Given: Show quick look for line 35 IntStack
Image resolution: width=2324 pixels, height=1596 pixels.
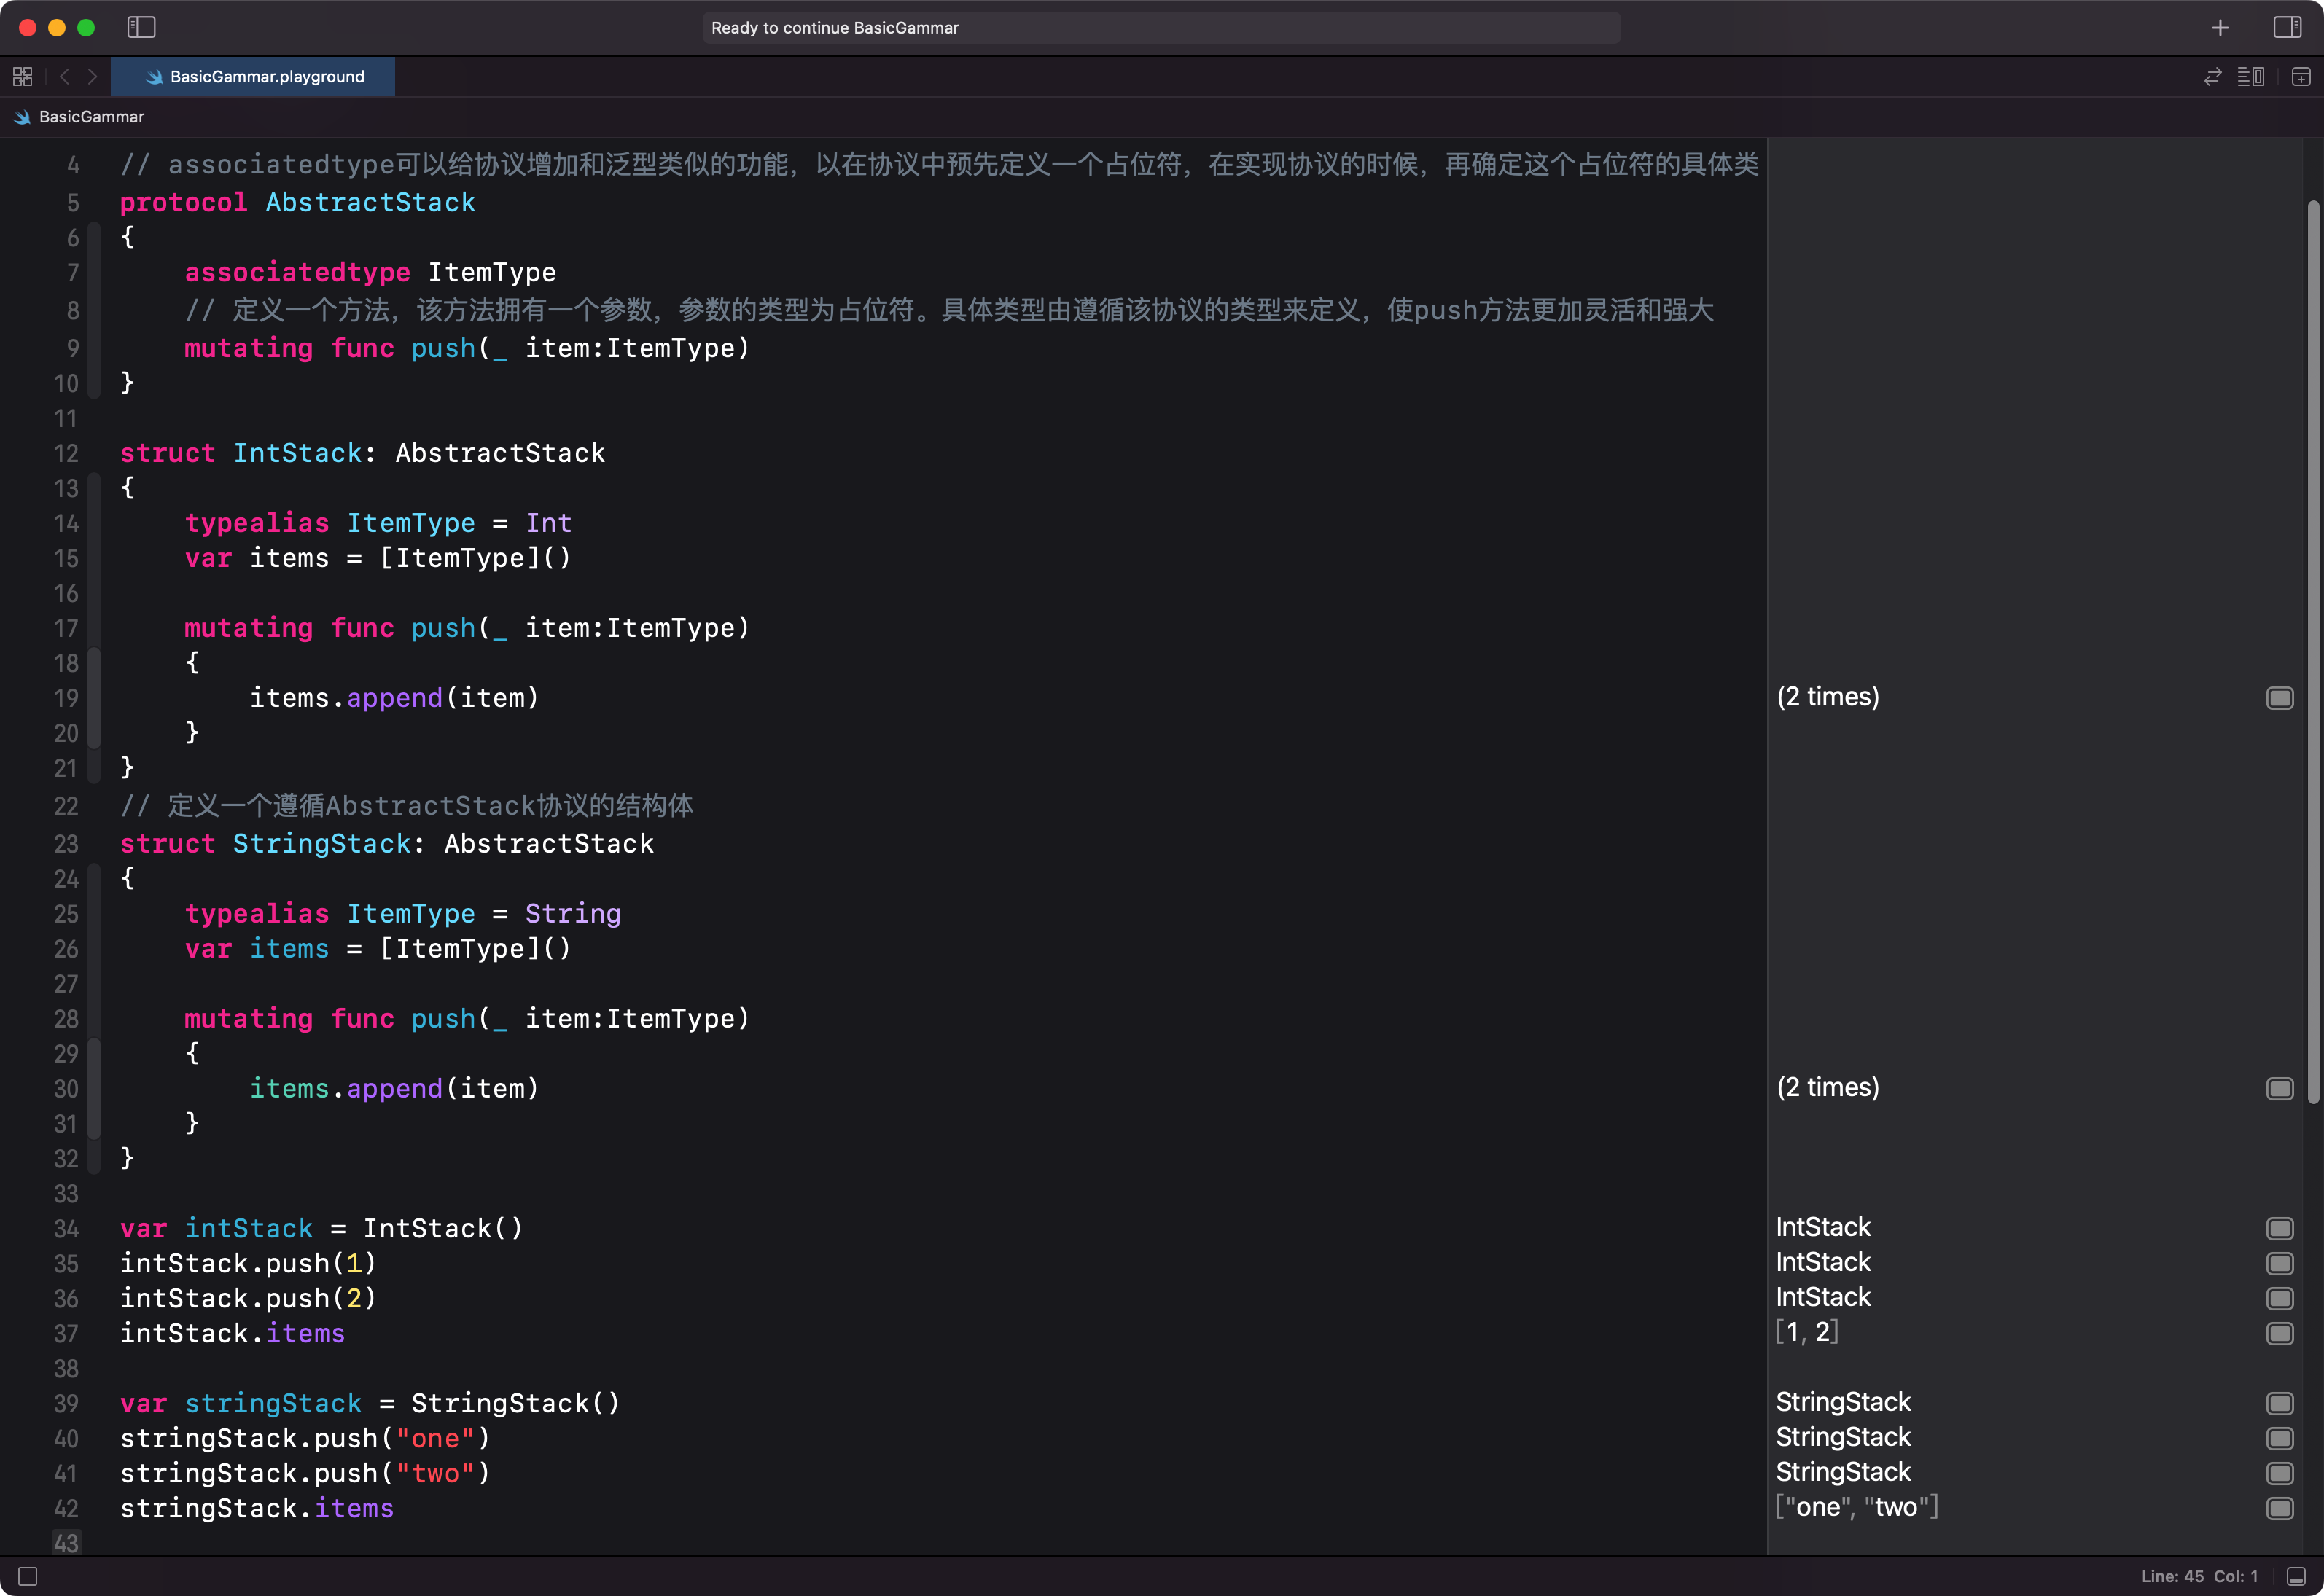Looking at the screenshot, I should pos(2279,1263).
